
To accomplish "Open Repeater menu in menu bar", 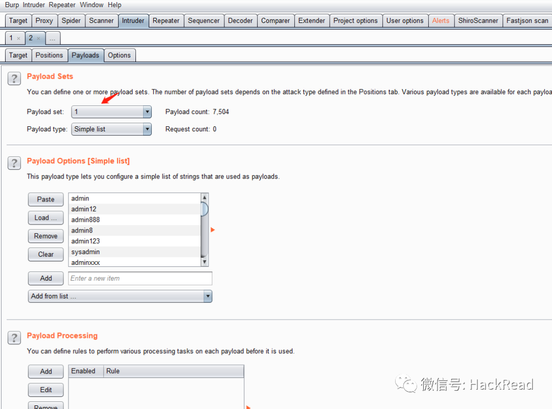I will click(x=62, y=5).
